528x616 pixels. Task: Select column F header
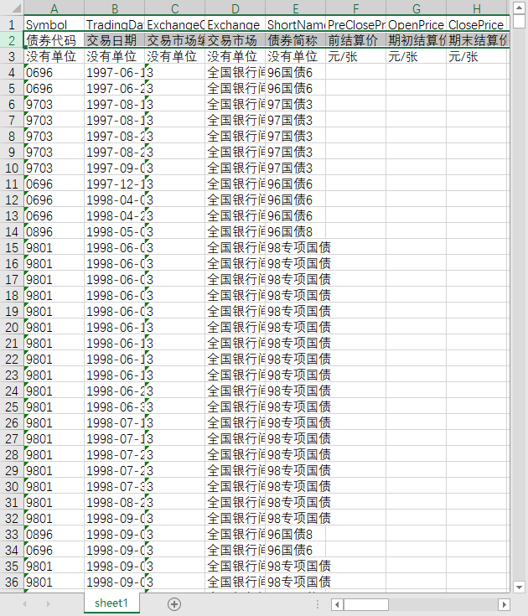tap(355, 8)
